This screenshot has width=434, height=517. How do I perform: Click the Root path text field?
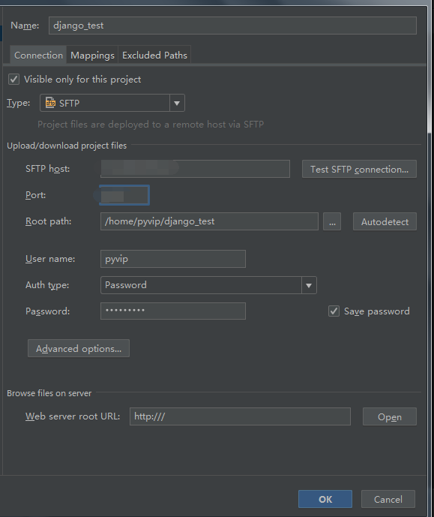click(x=209, y=221)
